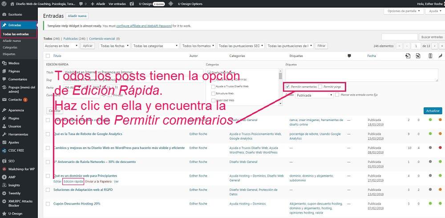The width and height of the screenshot is (445, 218).
Task: Click Añadir nueva button beside Entradas
Action: 77,16
